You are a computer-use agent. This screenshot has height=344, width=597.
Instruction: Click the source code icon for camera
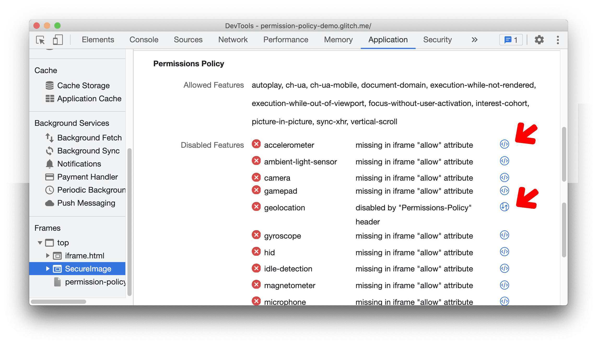(x=504, y=177)
